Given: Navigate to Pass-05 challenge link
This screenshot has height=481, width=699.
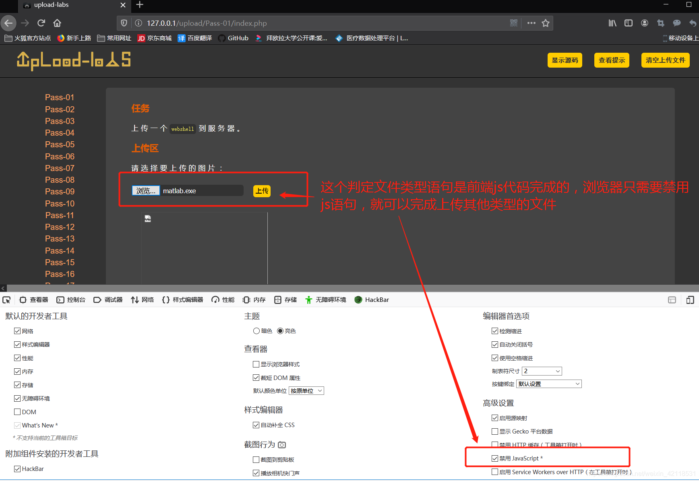Looking at the screenshot, I should (x=60, y=144).
